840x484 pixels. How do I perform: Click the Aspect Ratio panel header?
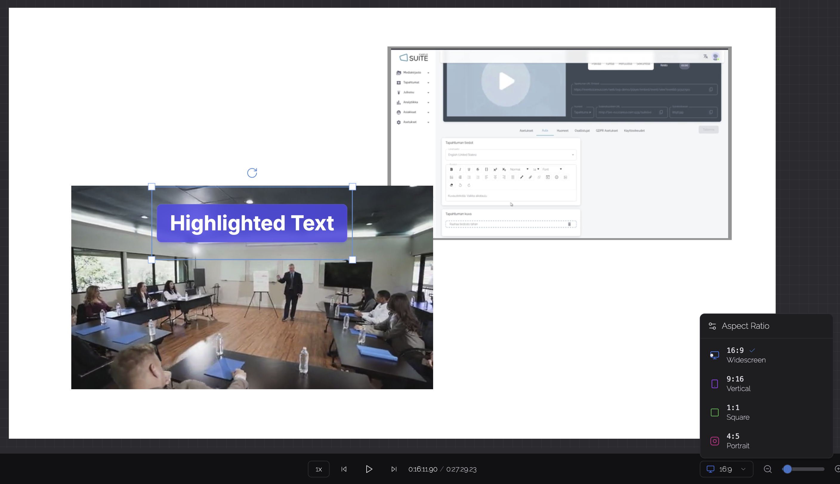click(745, 326)
